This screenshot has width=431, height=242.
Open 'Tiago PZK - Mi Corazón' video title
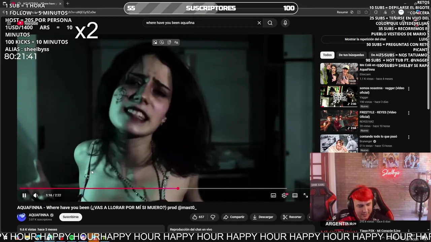click(380, 231)
